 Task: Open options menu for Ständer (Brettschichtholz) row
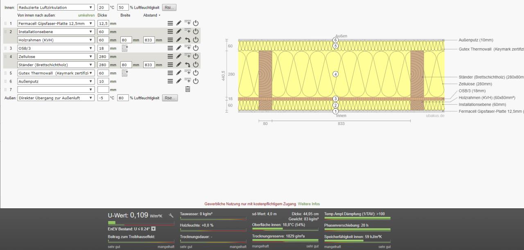pos(170,65)
